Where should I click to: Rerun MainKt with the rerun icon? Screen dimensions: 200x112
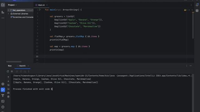coord(8,72)
